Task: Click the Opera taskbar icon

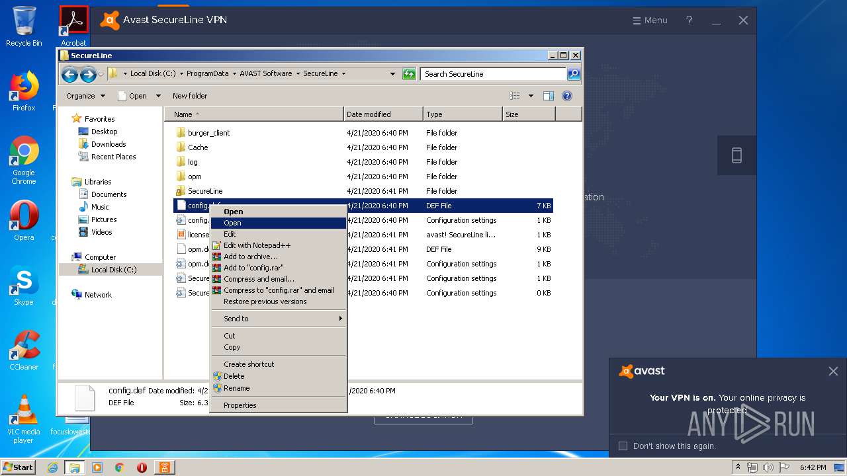Action: coord(142,467)
